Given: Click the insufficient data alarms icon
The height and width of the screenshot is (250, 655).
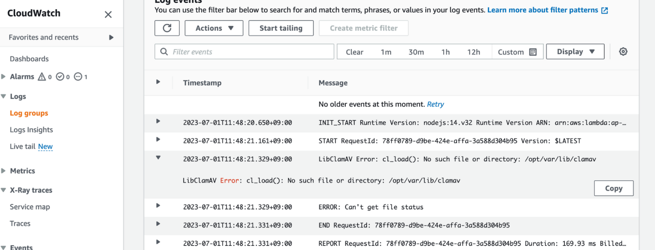Looking at the screenshot, I should pos(78,77).
